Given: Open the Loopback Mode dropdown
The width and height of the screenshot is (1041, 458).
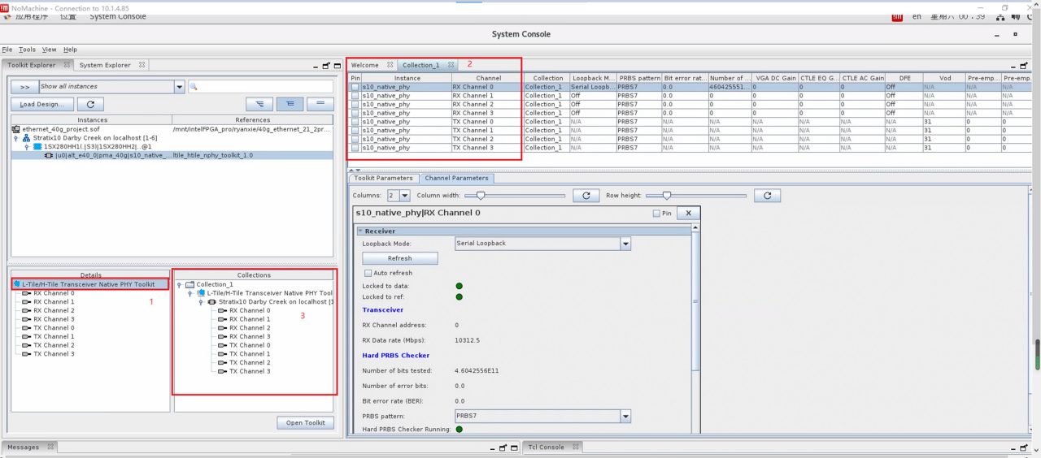Looking at the screenshot, I should tap(543, 244).
